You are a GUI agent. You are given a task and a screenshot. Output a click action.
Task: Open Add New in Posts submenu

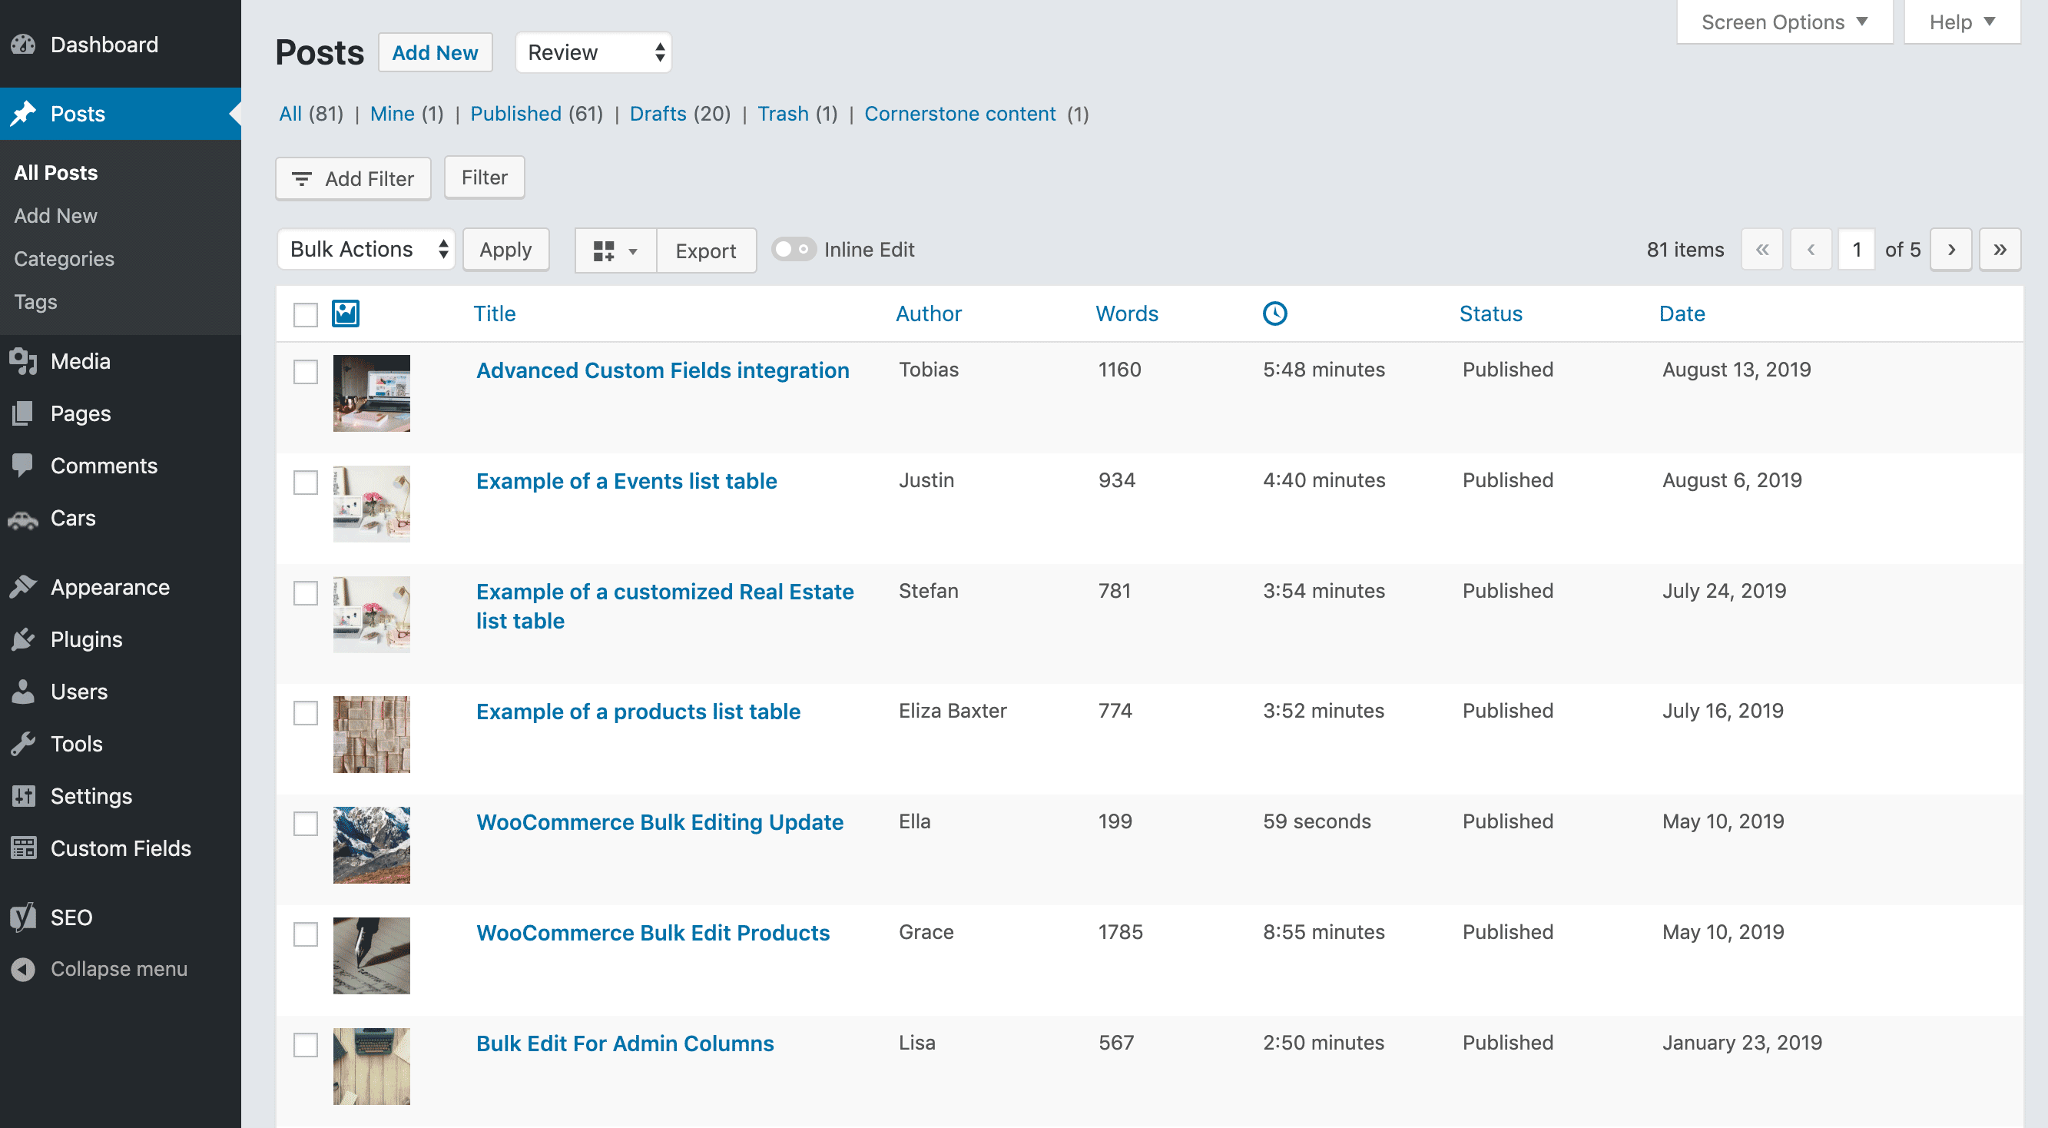point(55,216)
